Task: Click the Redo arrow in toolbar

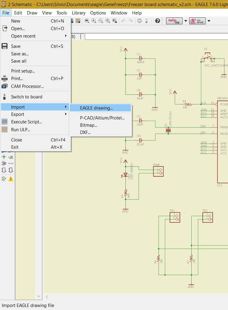Action: (x=130, y=21)
